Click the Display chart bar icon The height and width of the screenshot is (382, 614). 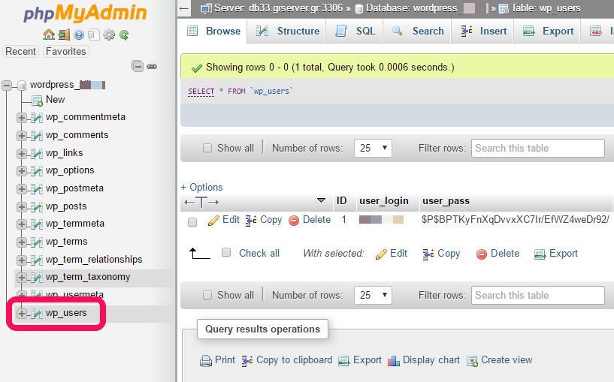(x=394, y=361)
